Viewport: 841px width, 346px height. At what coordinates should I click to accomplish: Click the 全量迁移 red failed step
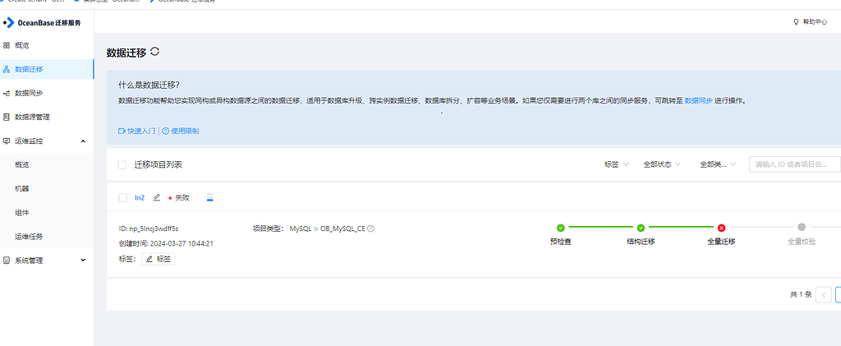pyautogui.click(x=721, y=228)
